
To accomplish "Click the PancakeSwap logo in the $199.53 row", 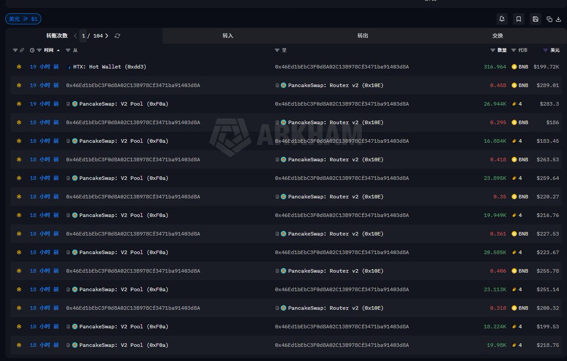I will tap(75, 327).
